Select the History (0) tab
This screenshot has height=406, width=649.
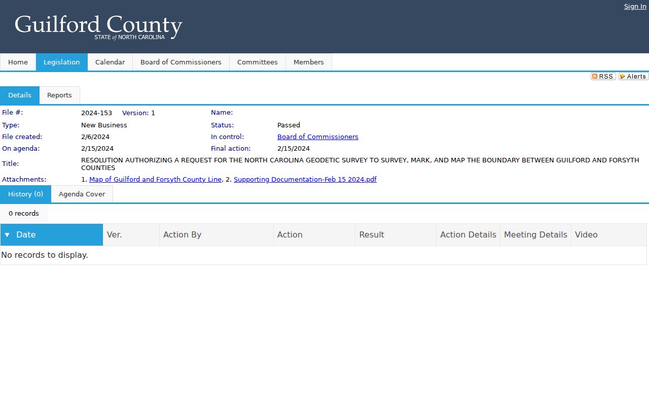[x=25, y=194]
